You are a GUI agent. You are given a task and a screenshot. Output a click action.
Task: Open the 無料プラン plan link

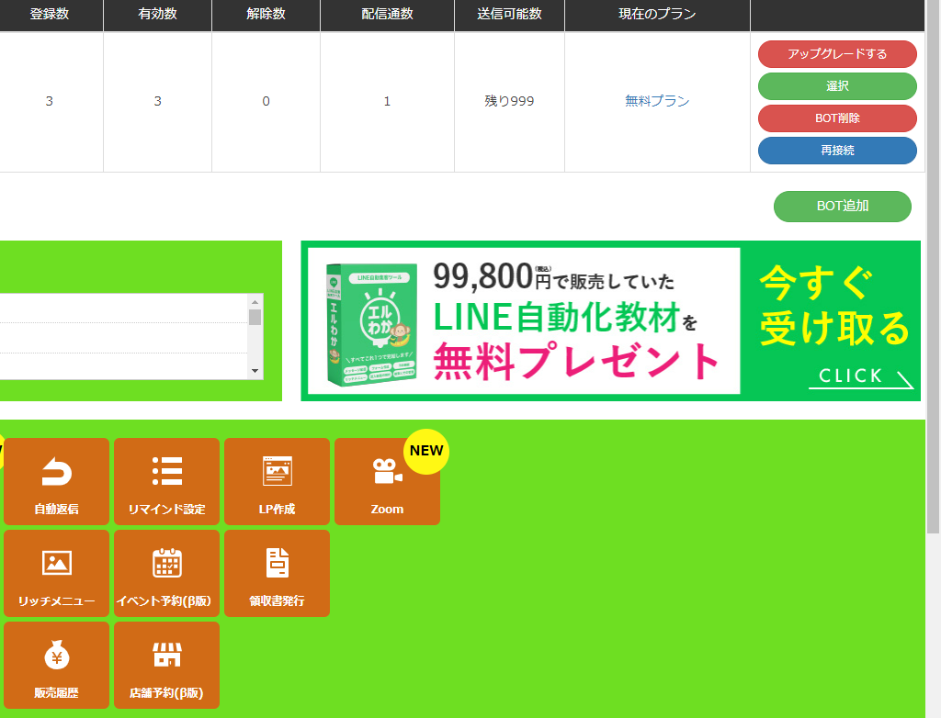coord(657,101)
